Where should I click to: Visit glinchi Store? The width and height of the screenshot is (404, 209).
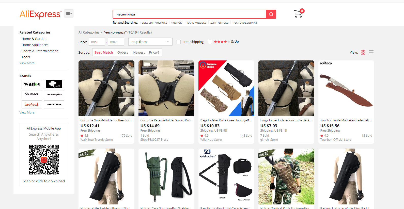pyautogui.click(x=269, y=140)
